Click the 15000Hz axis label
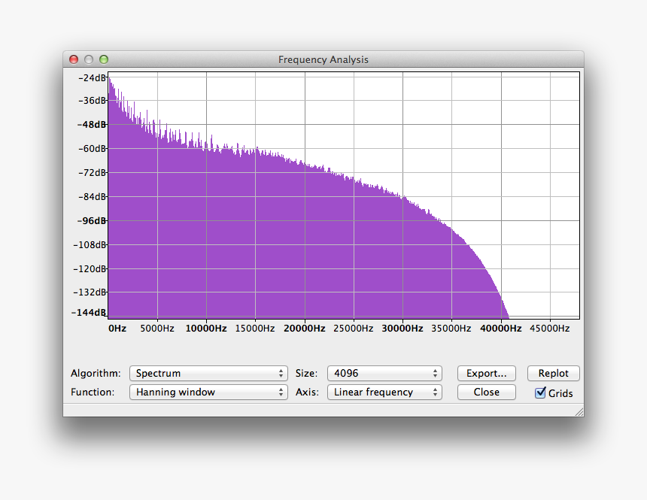Viewport: 647px width, 500px height. point(255,329)
